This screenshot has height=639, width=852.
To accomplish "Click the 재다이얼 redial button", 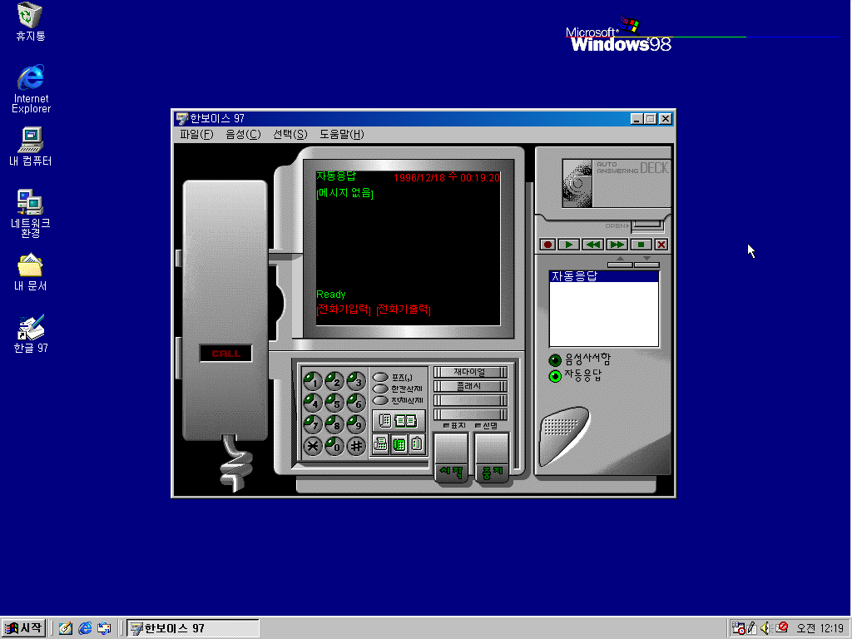I will 470,372.
